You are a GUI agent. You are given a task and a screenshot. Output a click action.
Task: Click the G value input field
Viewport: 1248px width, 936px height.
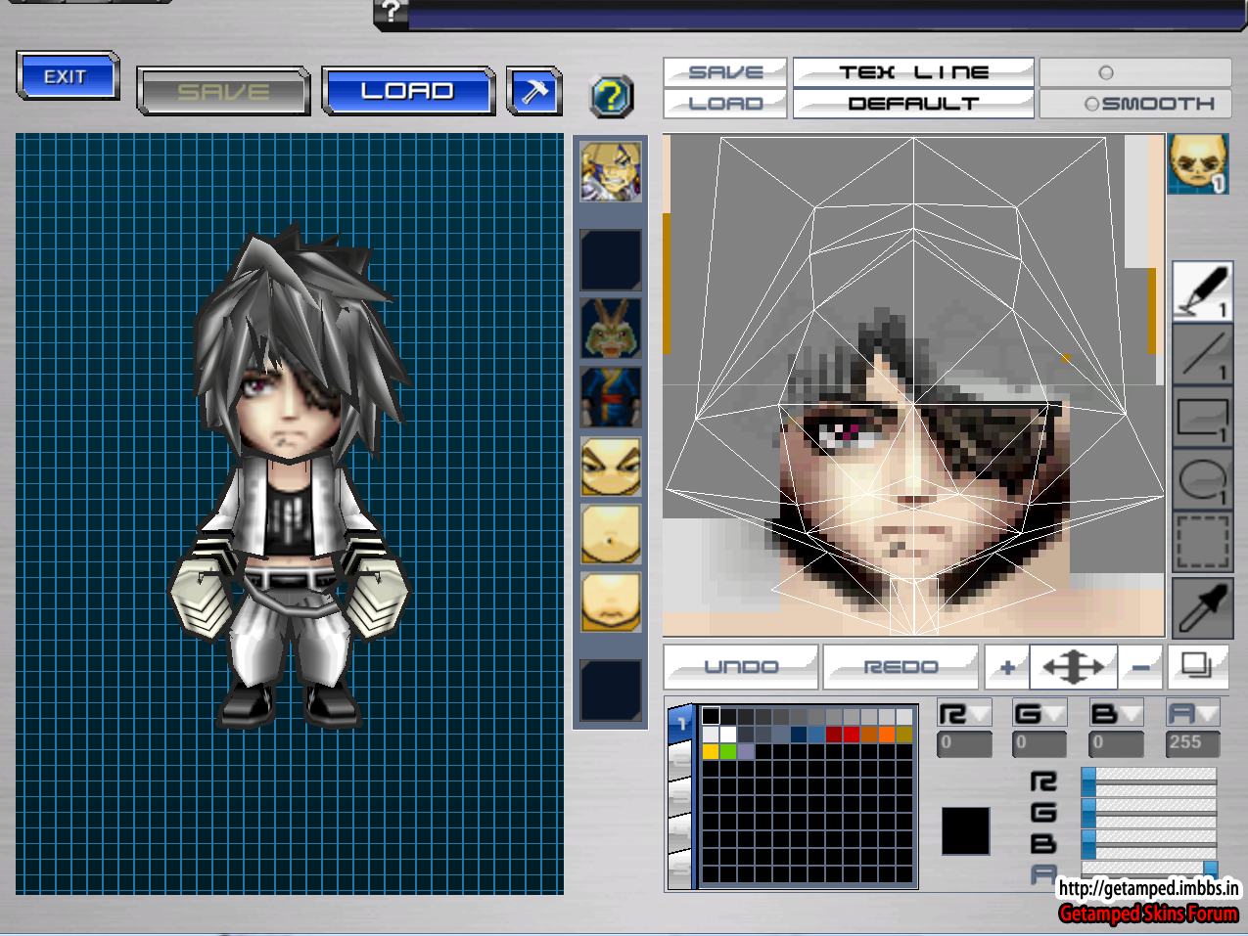(x=1040, y=743)
